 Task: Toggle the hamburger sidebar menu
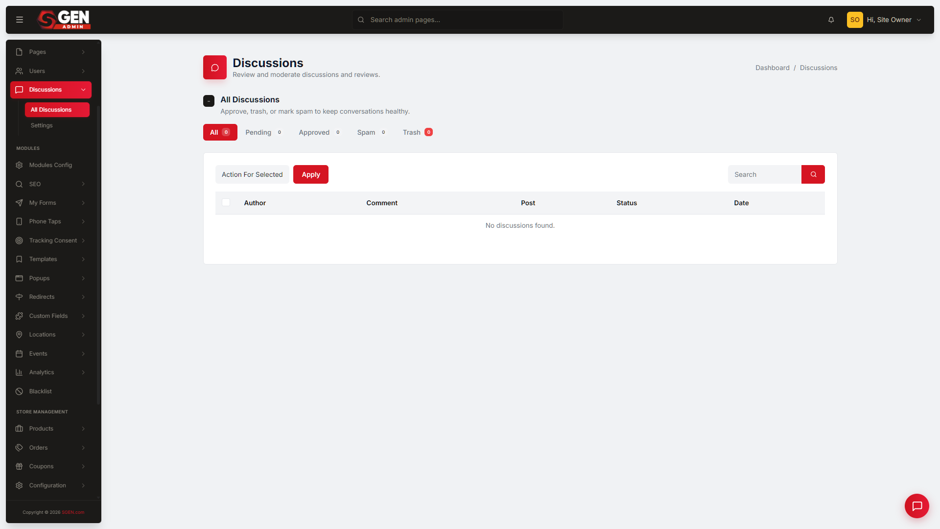tap(20, 20)
